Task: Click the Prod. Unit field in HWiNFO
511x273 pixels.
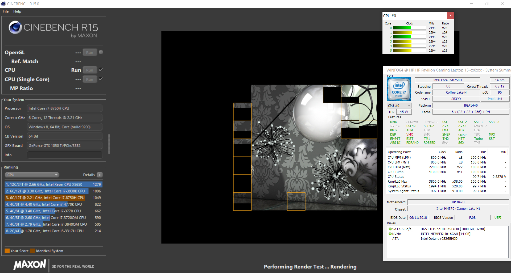Action: [x=495, y=99]
